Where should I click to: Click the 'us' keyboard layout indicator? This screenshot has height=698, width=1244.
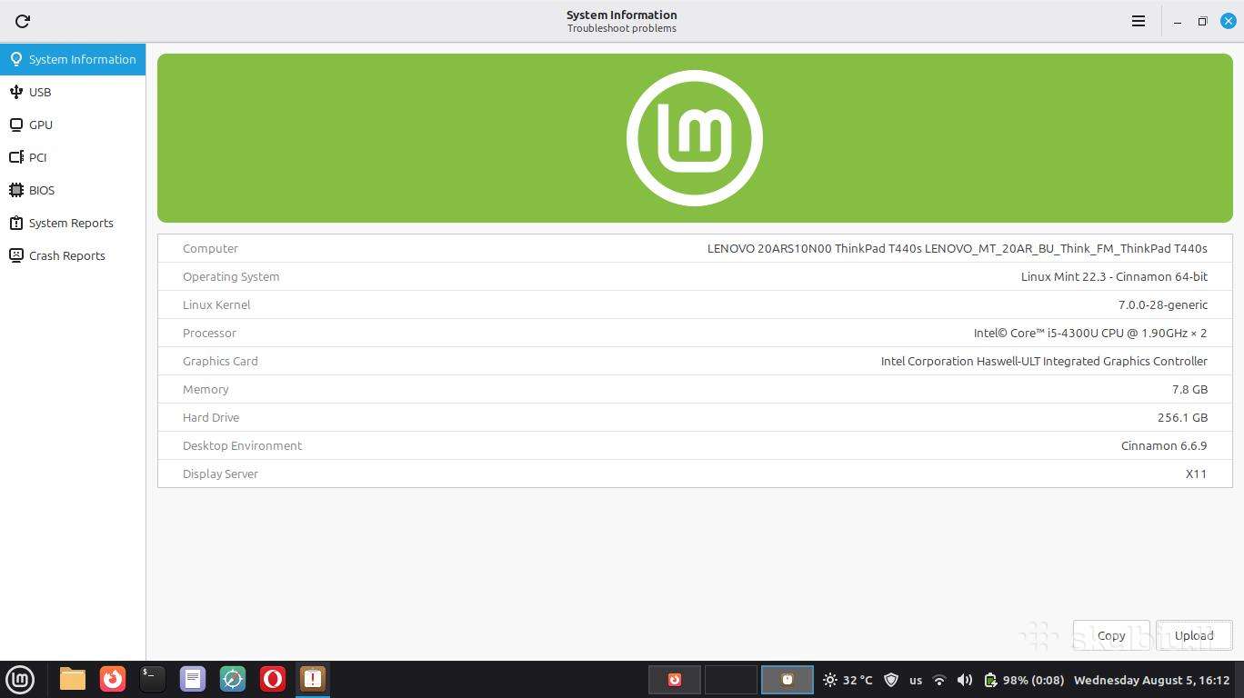[916, 680]
